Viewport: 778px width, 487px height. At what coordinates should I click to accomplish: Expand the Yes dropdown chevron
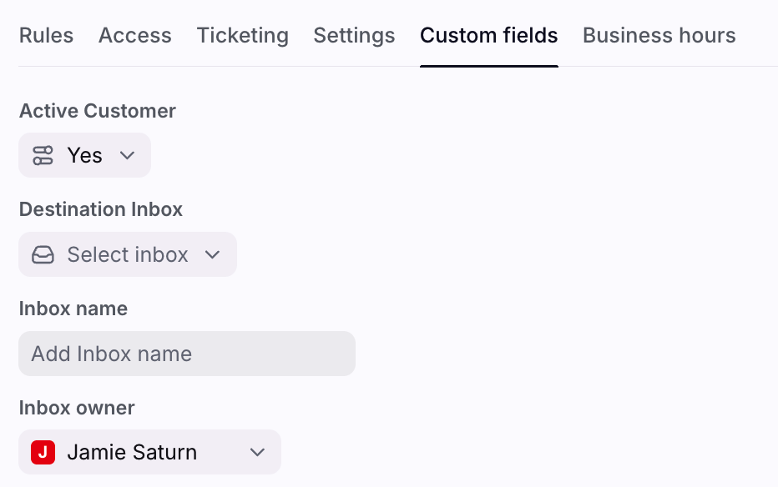(127, 156)
